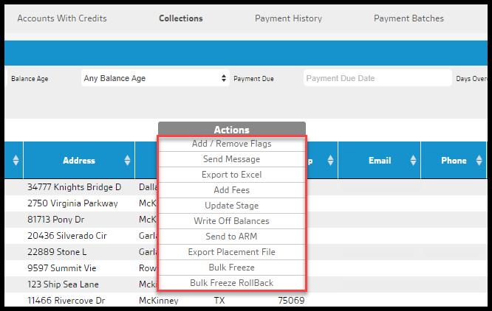
Task: Choose Write Off Balances action
Action: [x=231, y=221]
